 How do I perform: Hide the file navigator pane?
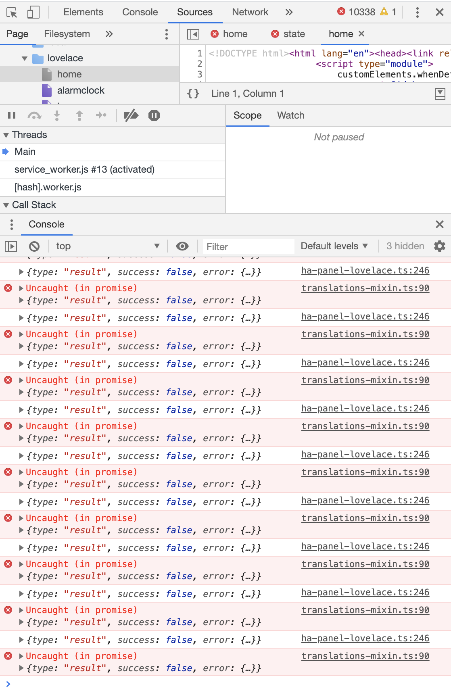coord(193,34)
